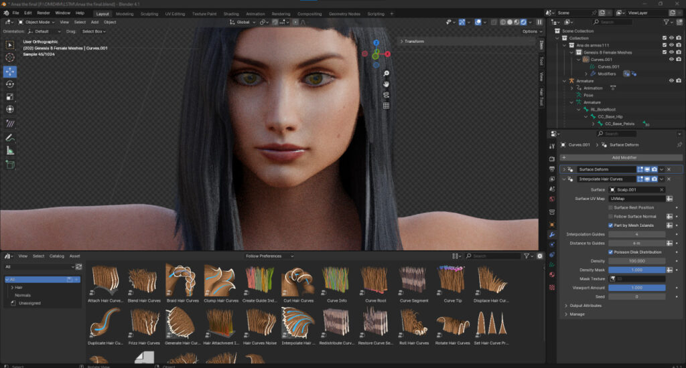
Task: Toggle Interpolate Hair Curves render camera icon
Action: click(654, 179)
